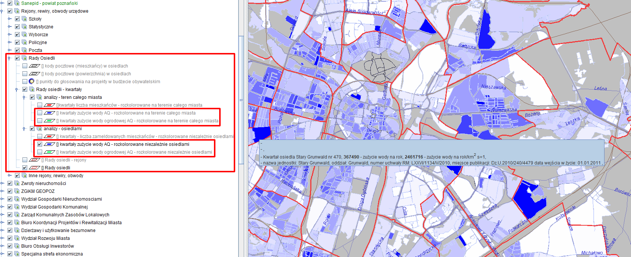The image size is (631, 257).
Task: Expand the Statystyczne tree node
Action: [x=9, y=27]
